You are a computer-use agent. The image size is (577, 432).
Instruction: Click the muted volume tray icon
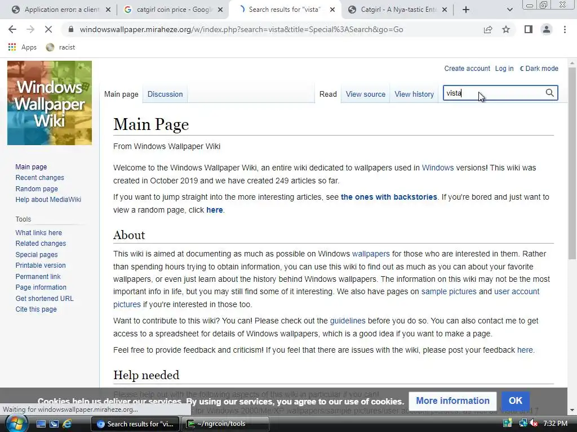(534, 424)
